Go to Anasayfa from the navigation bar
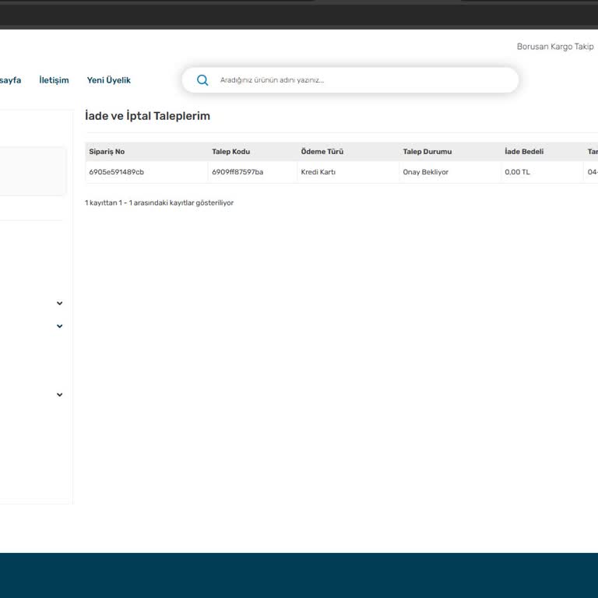This screenshot has width=598, height=598. 10,80
